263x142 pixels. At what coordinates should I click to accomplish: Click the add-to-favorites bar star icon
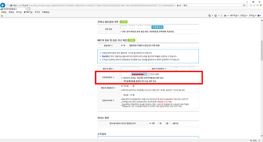tap(2, 16)
